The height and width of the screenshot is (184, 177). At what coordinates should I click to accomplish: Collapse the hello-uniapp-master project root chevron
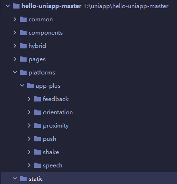pyautogui.click(x=8, y=6)
